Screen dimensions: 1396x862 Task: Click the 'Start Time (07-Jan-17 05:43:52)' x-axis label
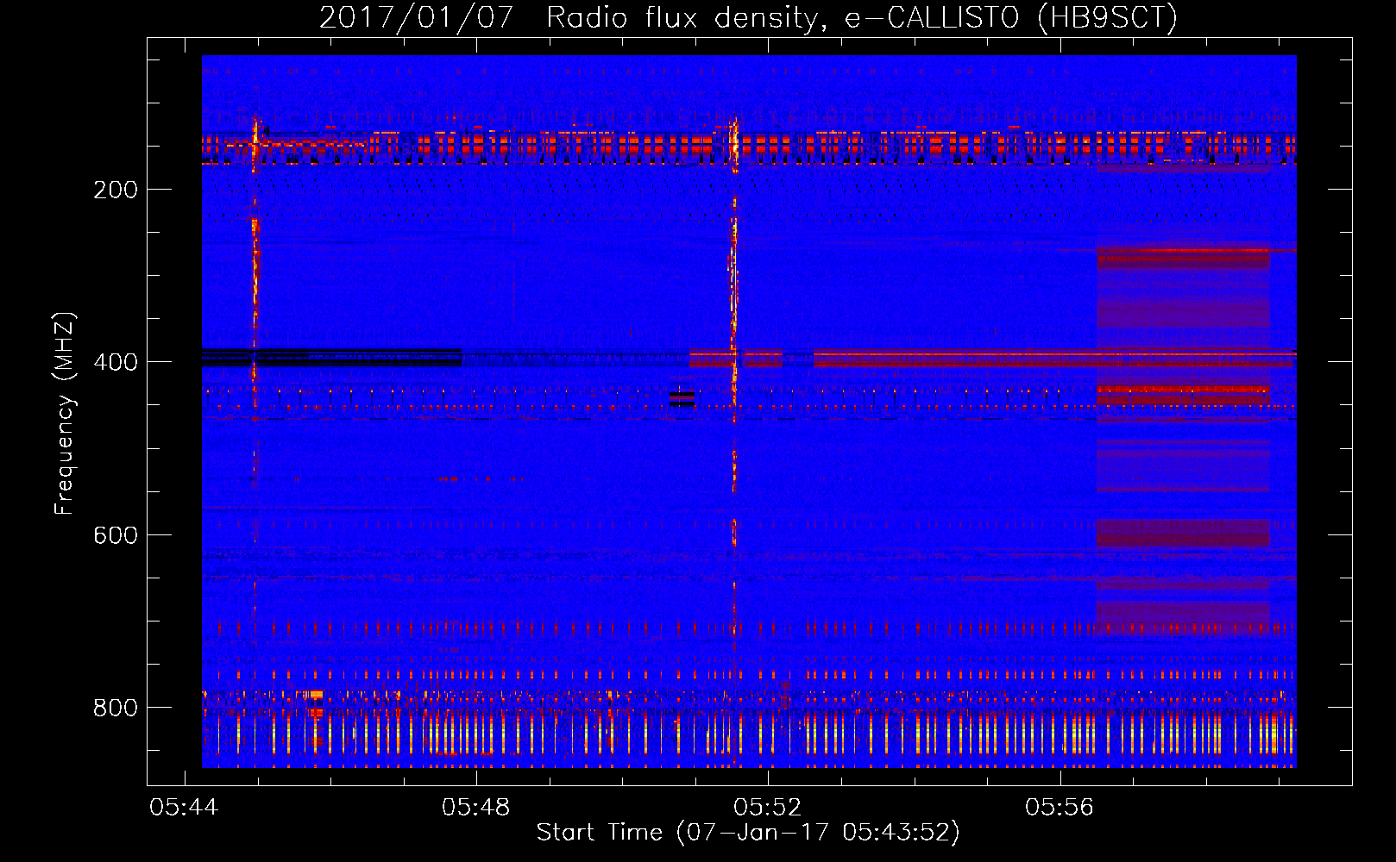coord(748,833)
